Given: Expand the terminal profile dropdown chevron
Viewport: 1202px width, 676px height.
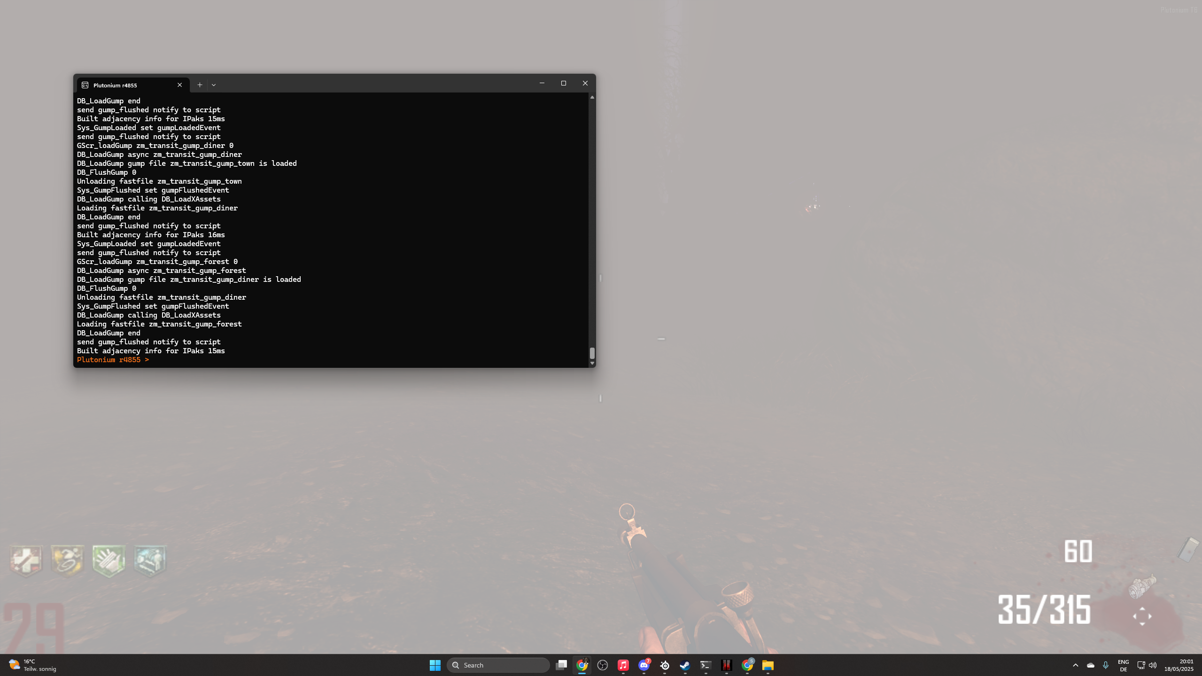Looking at the screenshot, I should [x=214, y=85].
